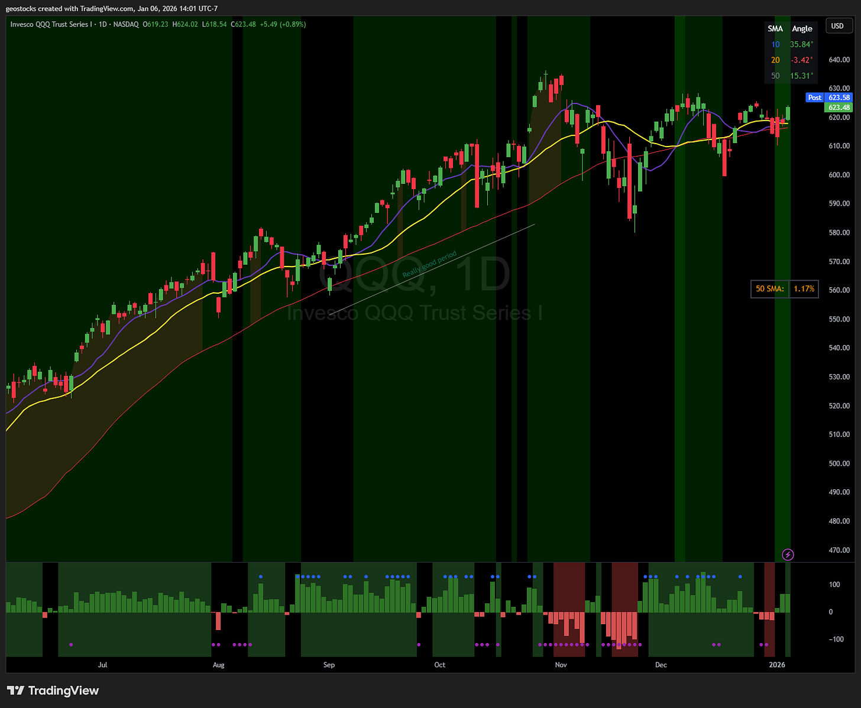Screen dimensions: 861x708
Task: Select the 35.84° angle value
Action: point(802,44)
